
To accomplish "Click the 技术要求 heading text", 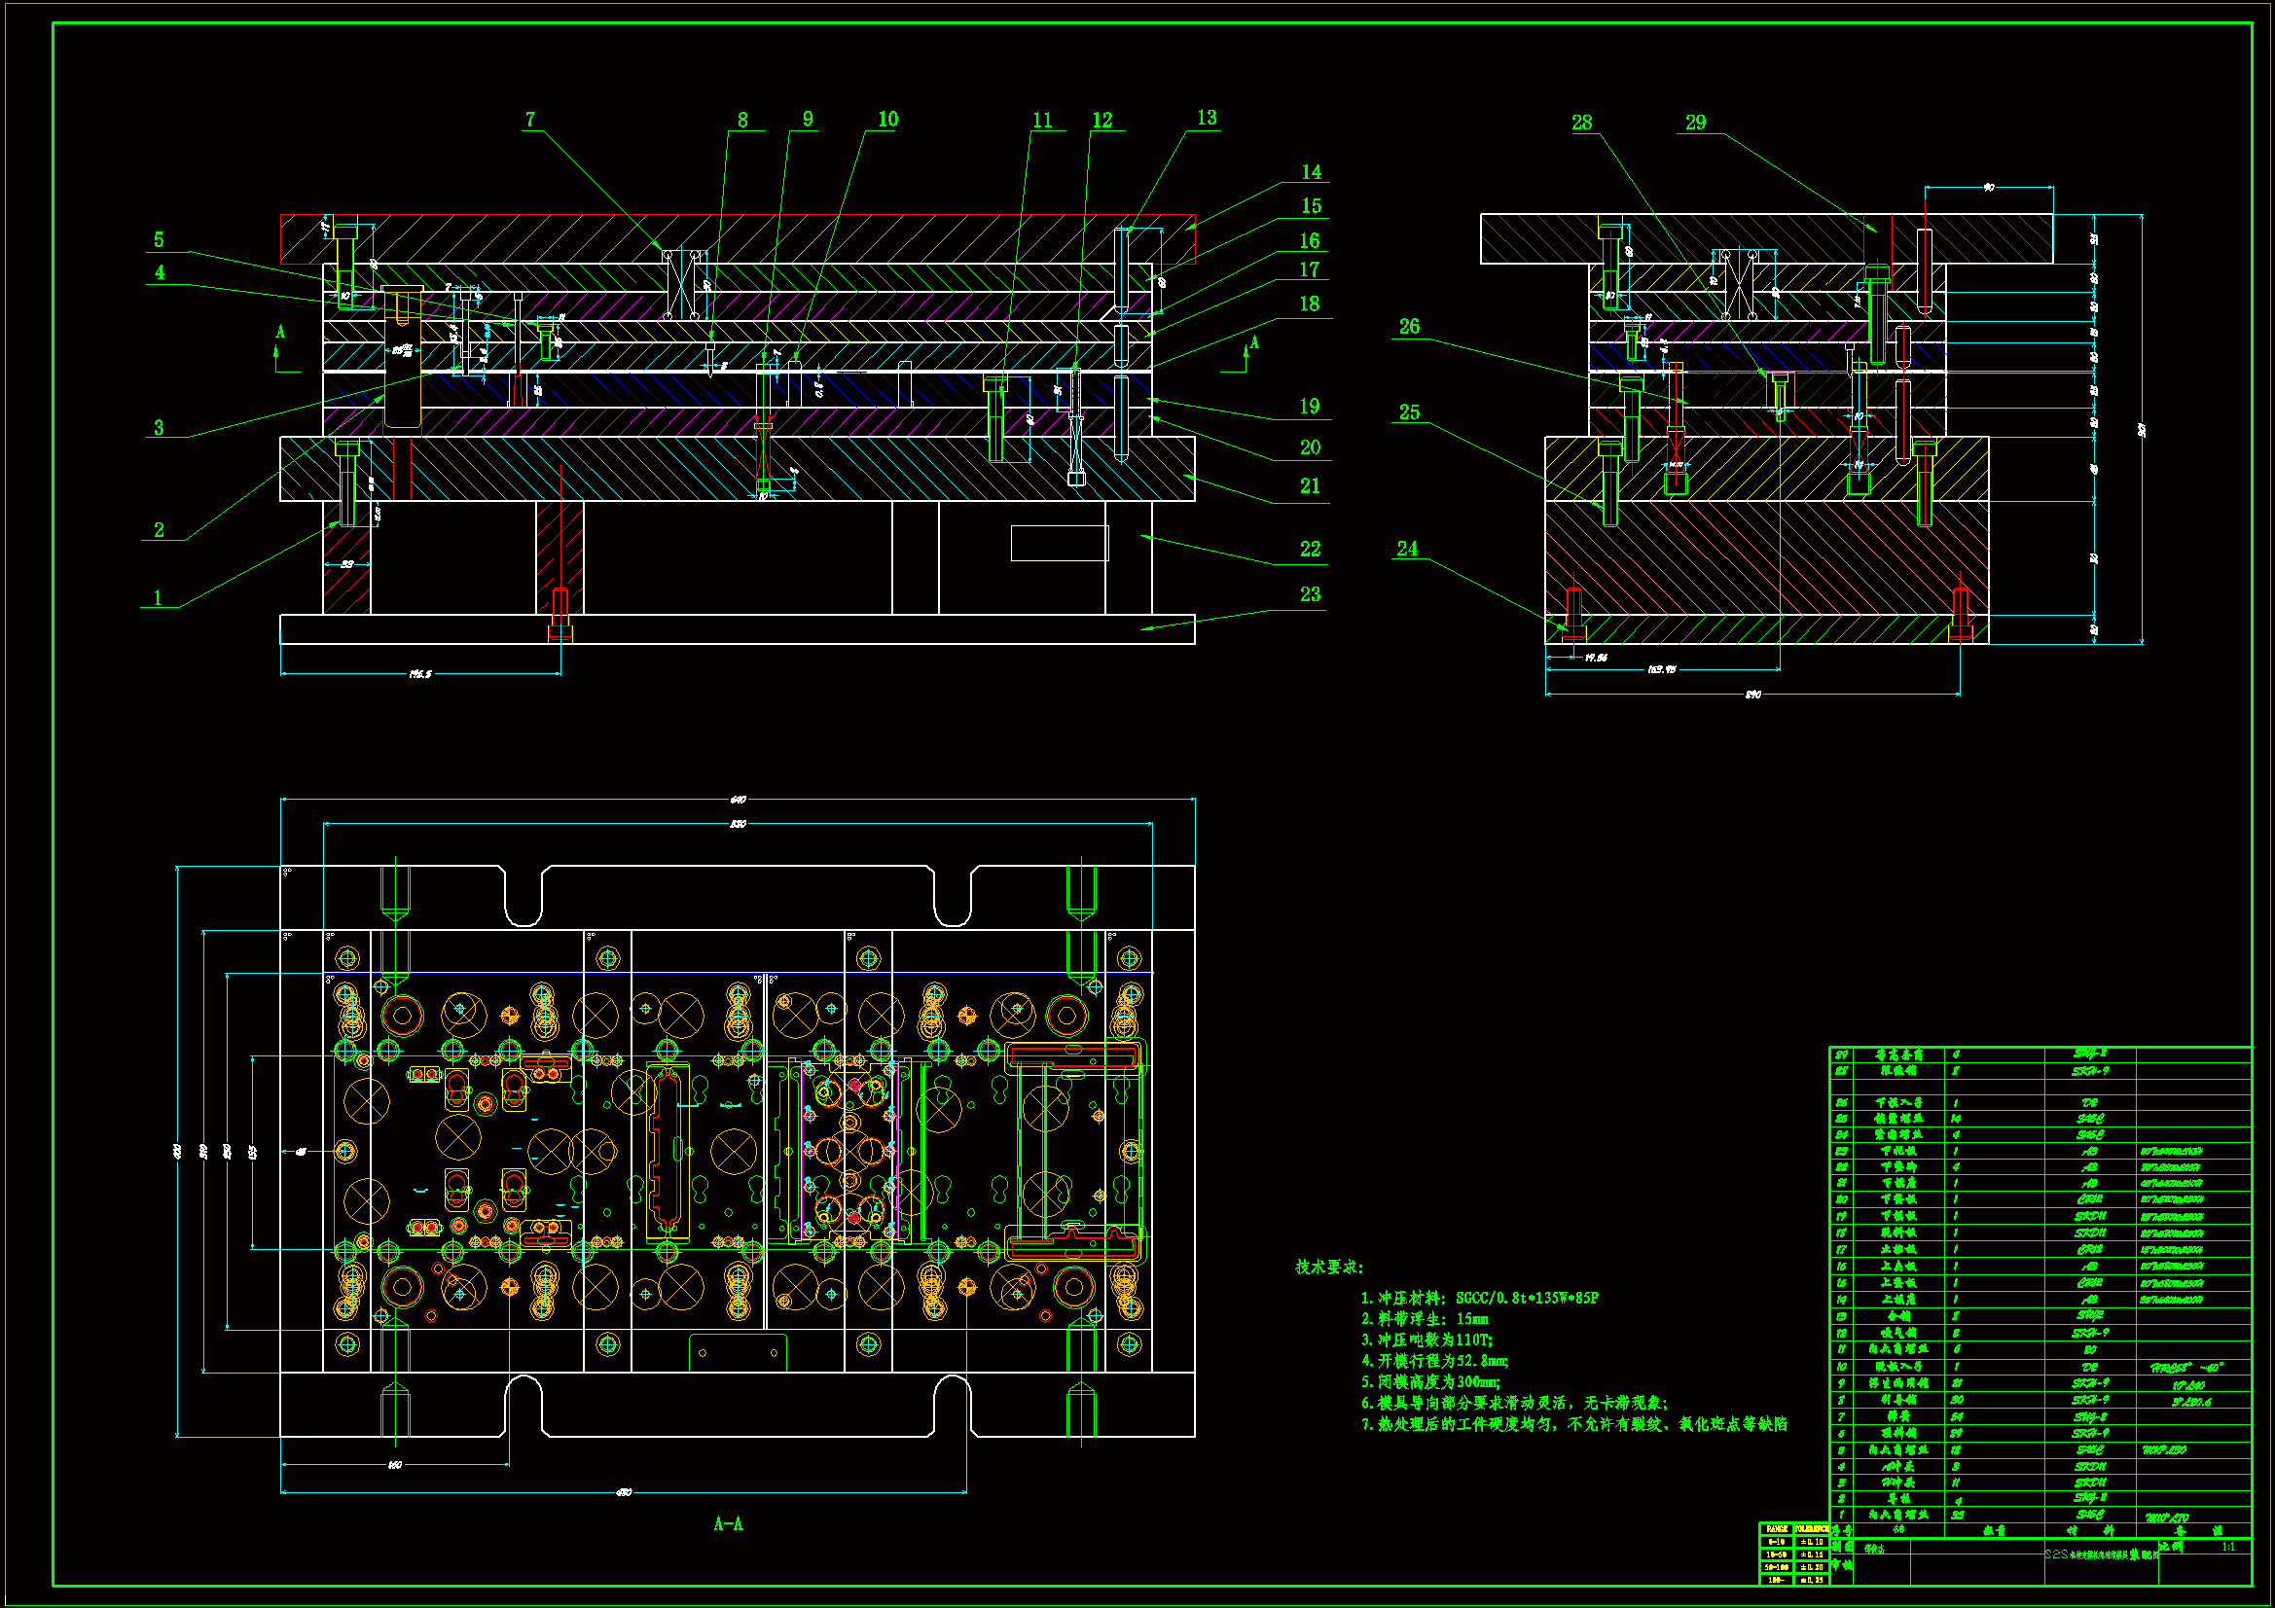I will [1329, 1268].
